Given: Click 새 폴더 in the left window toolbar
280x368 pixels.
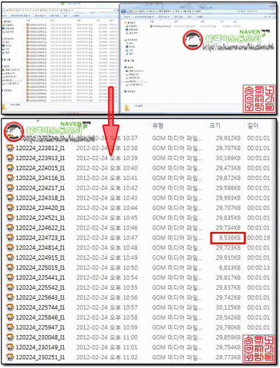Looking at the screenshot, I should [x=76, y=16].
